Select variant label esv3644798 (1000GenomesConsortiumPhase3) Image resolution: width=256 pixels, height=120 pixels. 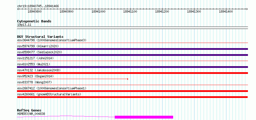[52, 40]
